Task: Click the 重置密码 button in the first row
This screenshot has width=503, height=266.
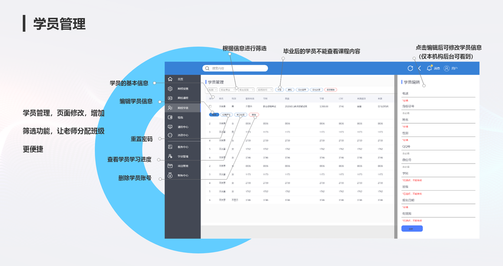Action: [227, 115]
